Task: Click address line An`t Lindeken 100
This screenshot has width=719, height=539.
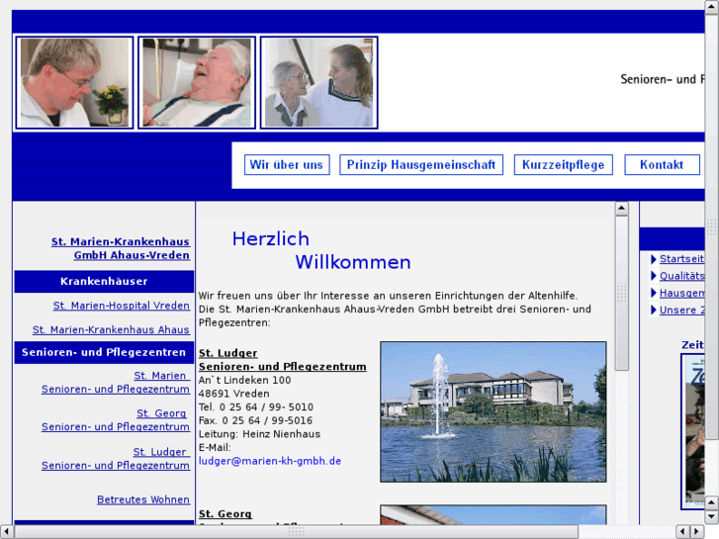Action: coord(245,381)
